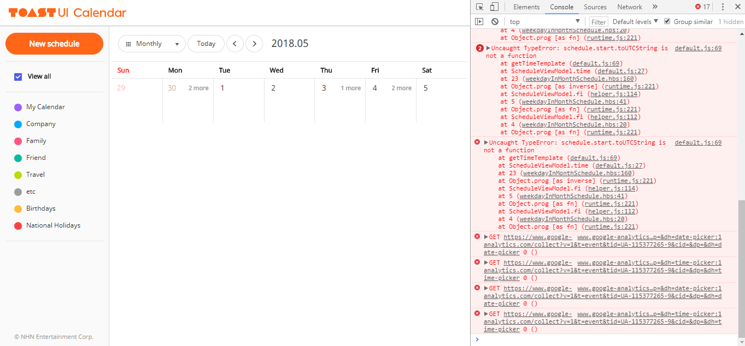
Task: Open the DevTools customization kebab menu
Action: pos(723,7)
